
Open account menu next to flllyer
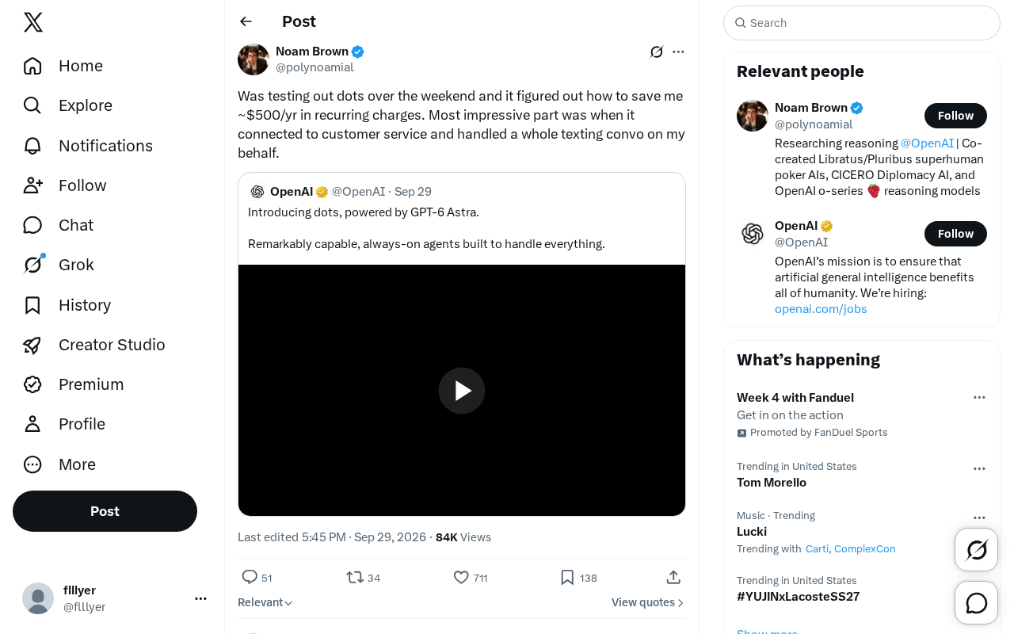(200, 598)
